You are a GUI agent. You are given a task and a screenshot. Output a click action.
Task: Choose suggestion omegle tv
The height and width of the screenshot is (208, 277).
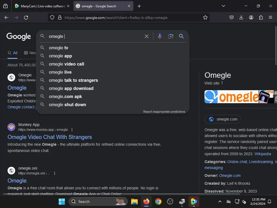113,48
